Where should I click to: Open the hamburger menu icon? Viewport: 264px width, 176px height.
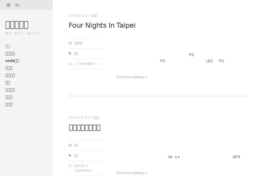8,5
